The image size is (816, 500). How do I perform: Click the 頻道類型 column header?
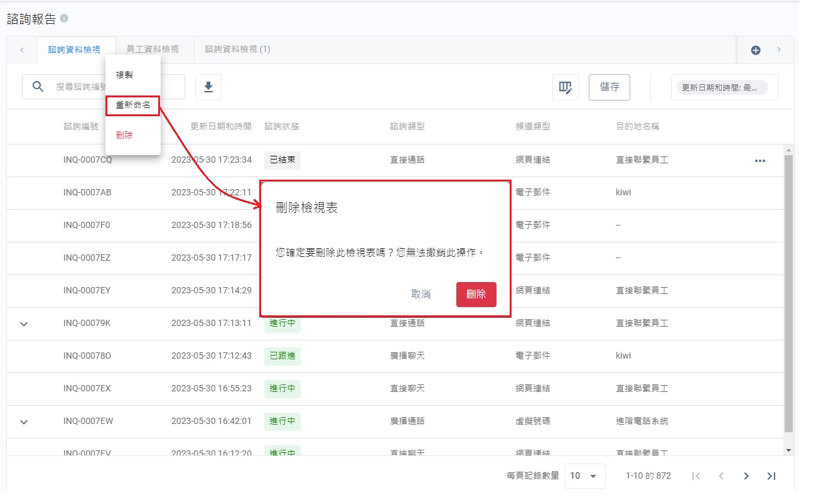point(533,126)
